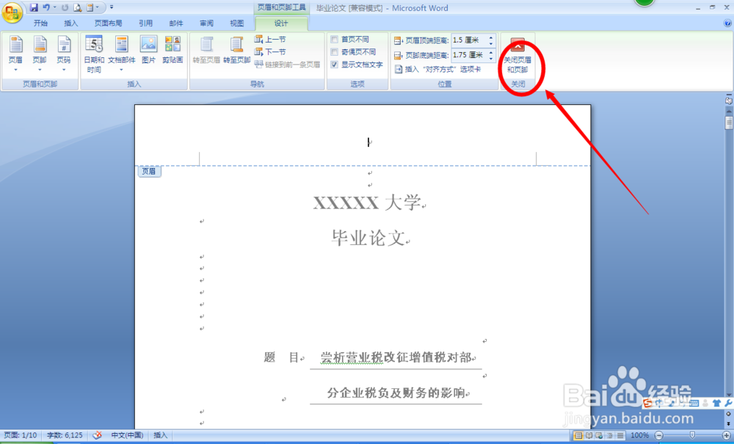
Task: Zoom out with the minus button
Action: 658,436
